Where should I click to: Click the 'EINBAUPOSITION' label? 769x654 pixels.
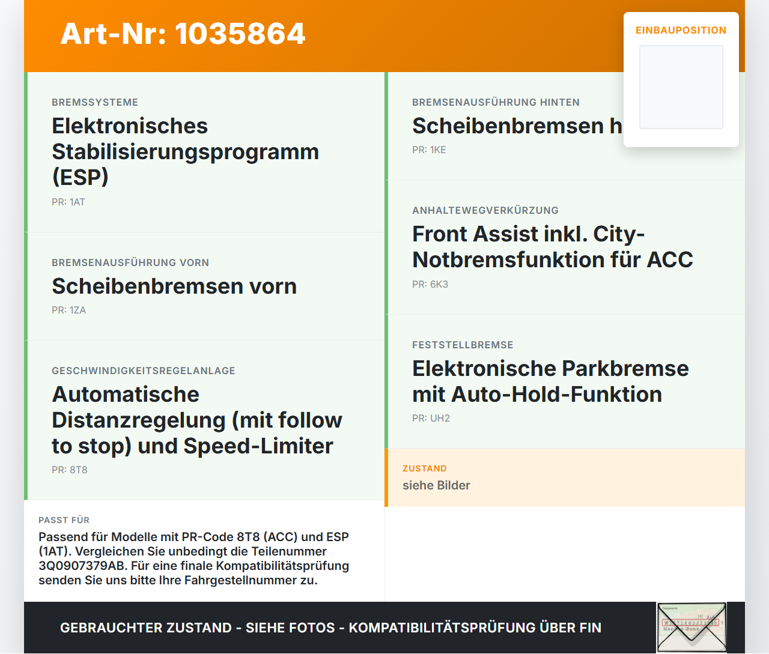(x=681, y=30)
